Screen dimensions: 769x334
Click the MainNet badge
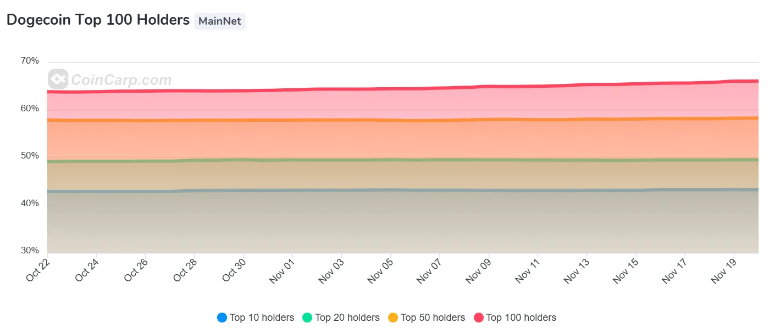(219, 21)
